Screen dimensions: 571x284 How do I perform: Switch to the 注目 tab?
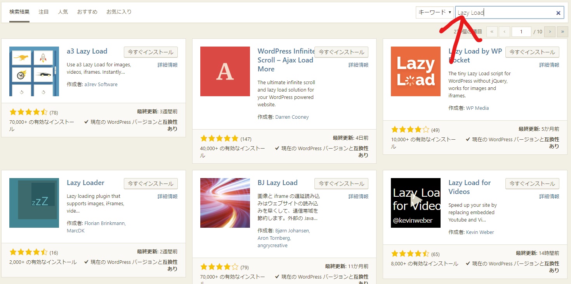[x=43, y=12]
